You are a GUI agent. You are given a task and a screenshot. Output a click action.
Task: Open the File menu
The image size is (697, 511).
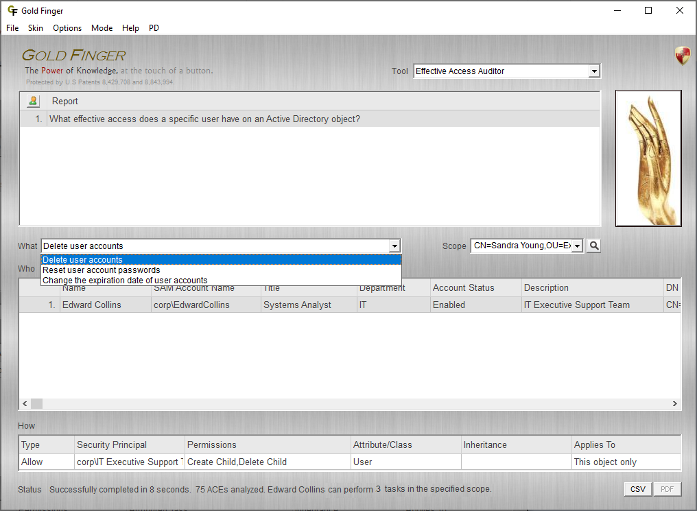[x=12, y=28]
